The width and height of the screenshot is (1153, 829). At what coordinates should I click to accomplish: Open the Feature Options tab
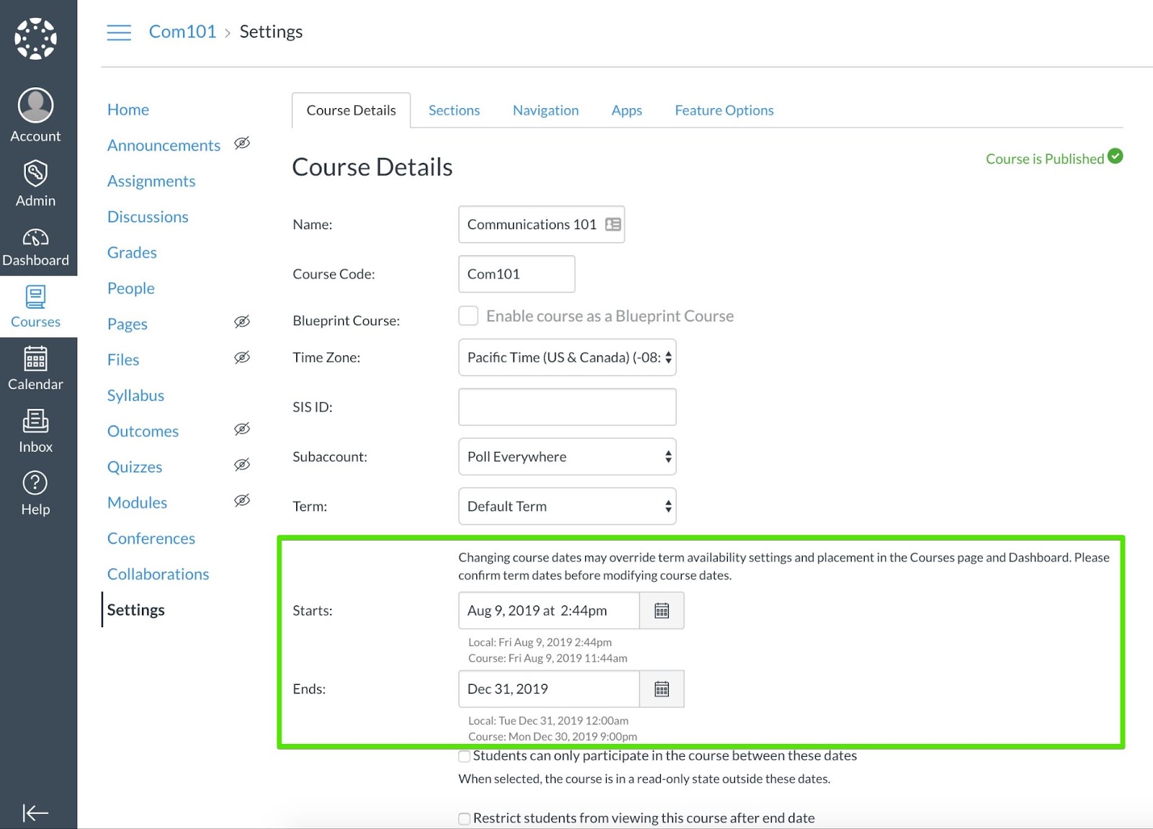(x=724, y=110)
